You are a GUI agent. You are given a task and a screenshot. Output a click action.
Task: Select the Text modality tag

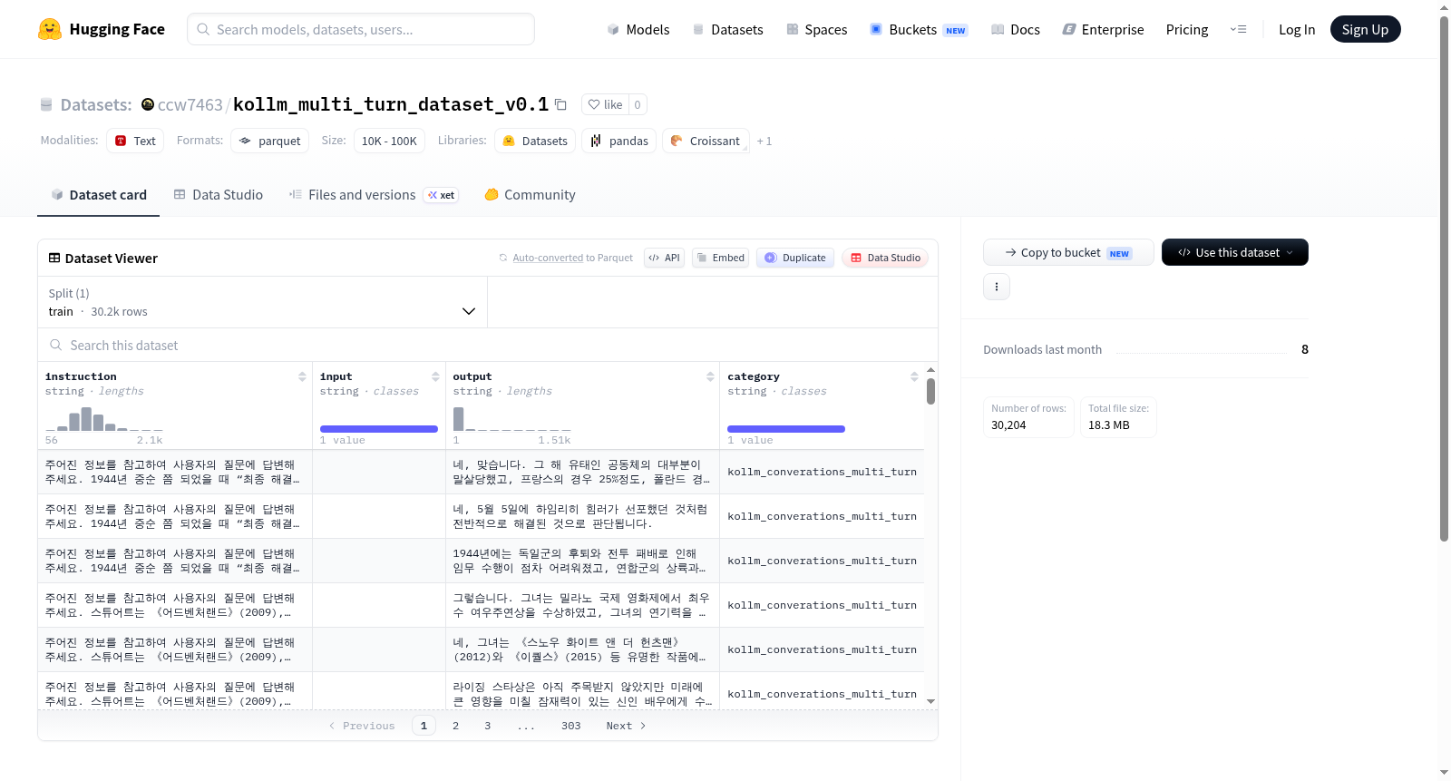click(x=135, y=141)
